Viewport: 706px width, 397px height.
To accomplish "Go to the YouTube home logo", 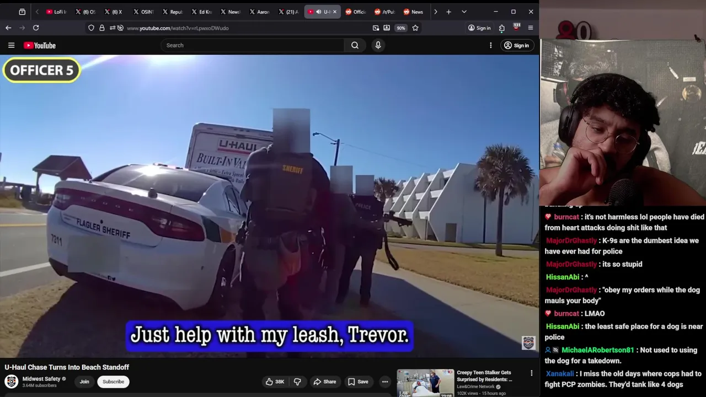I will 40,45.
